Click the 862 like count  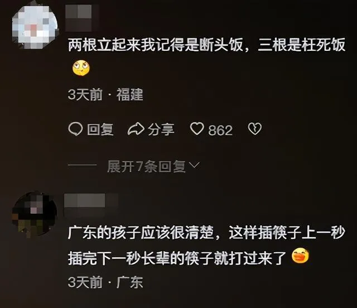point(220,131)
